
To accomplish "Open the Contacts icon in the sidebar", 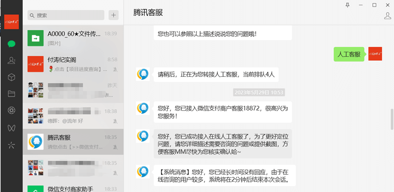I will pyautogui.click(x=11, y=61).
